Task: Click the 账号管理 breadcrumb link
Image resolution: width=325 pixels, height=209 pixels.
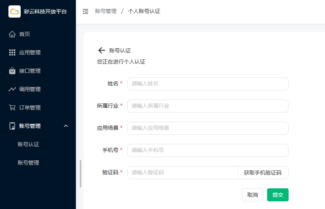Action: 105,11
